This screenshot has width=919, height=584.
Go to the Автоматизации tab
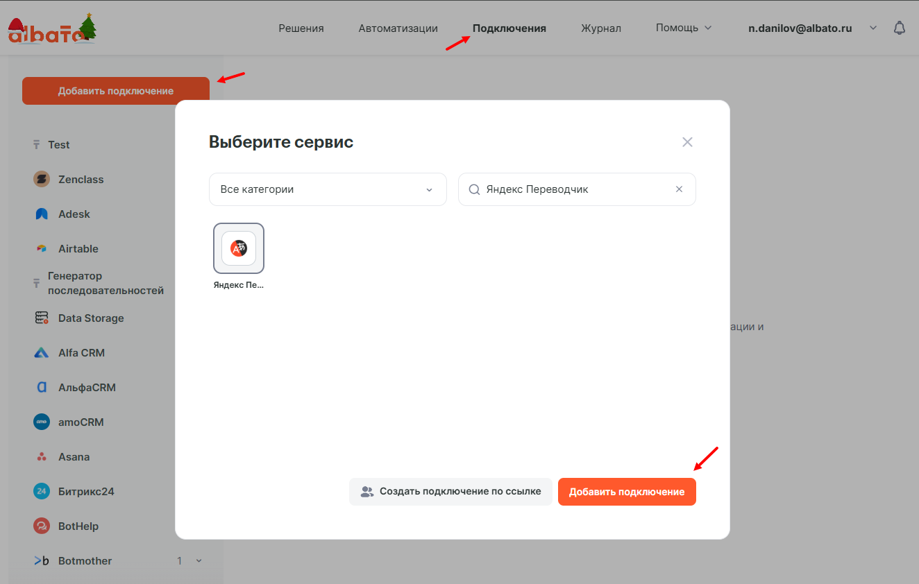pos(398,28)
